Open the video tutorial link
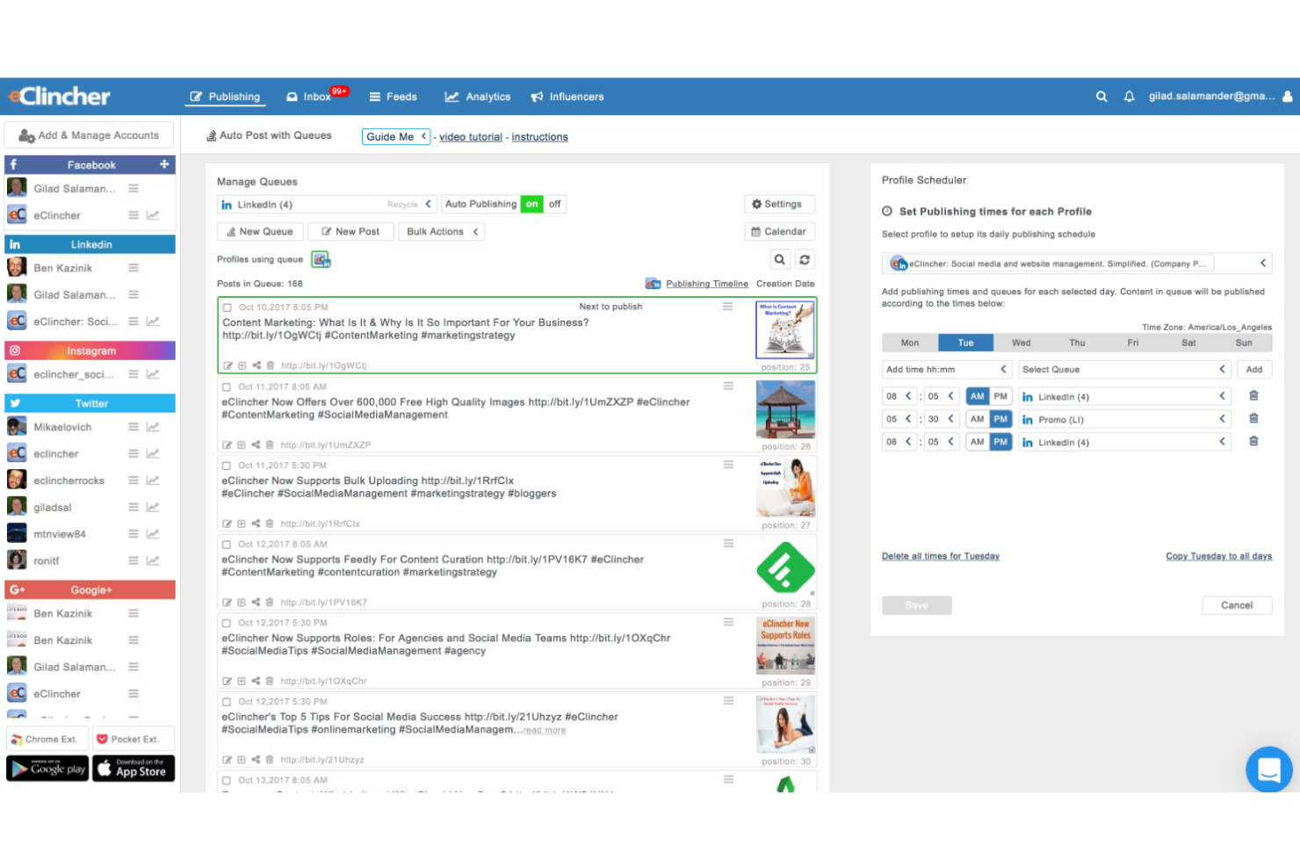 point(471,137)
